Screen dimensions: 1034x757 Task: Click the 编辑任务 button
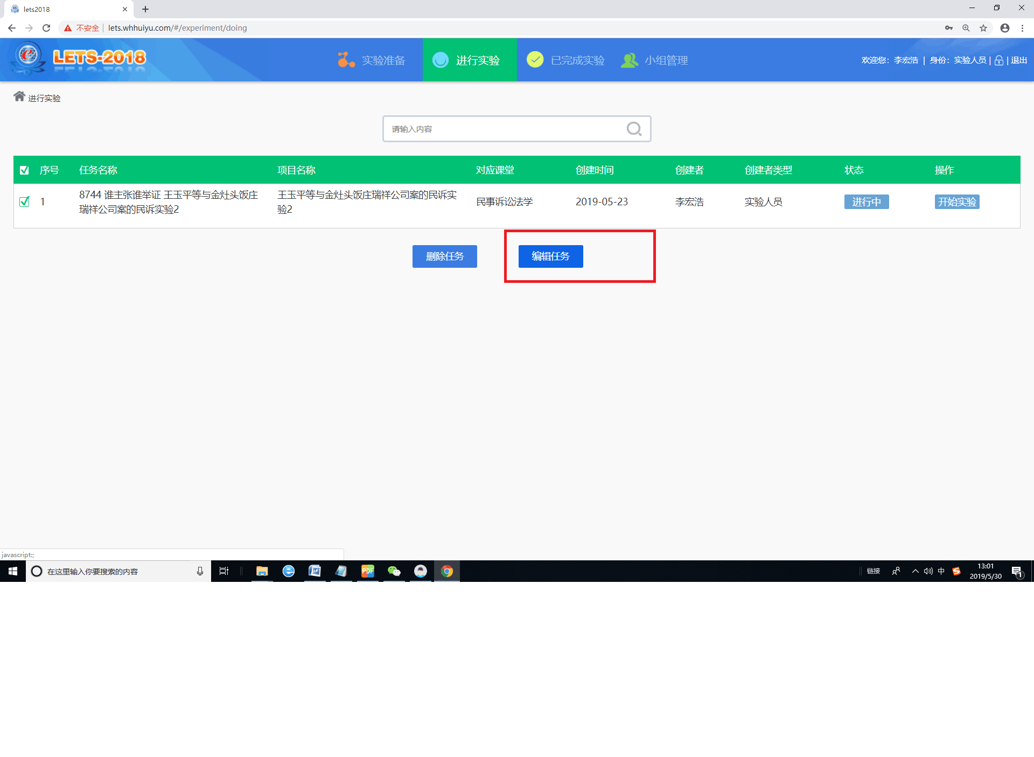(x=550, y=256)
